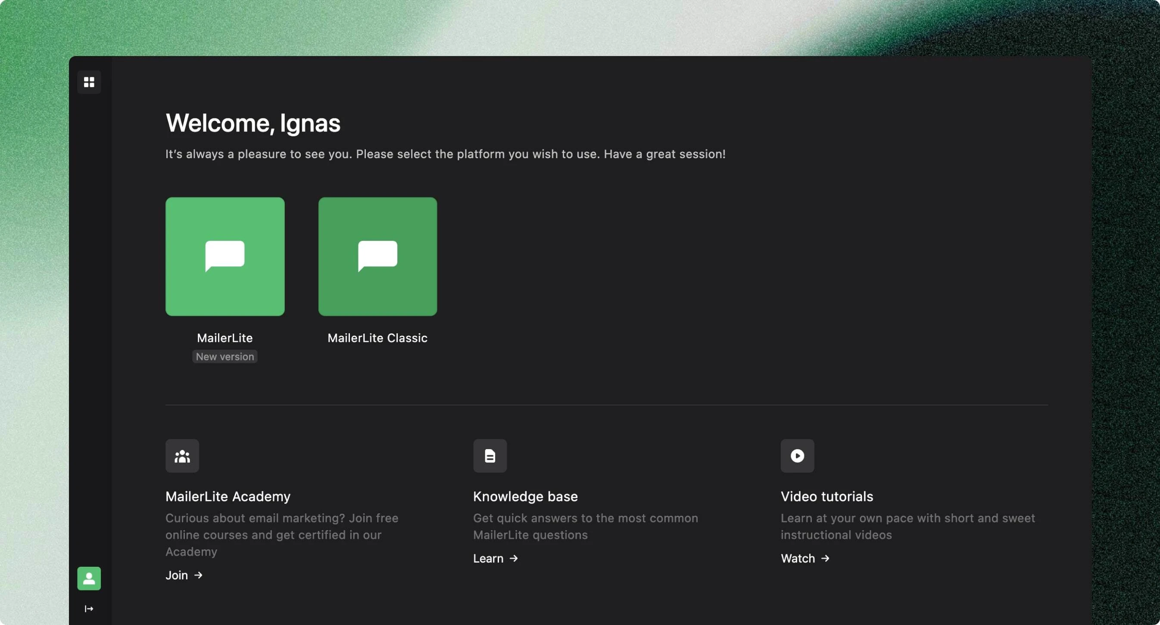Viewport: 1160px width, 625px height.
Task: Click the green user profile avatar
Action: click(x=89, y=578)
